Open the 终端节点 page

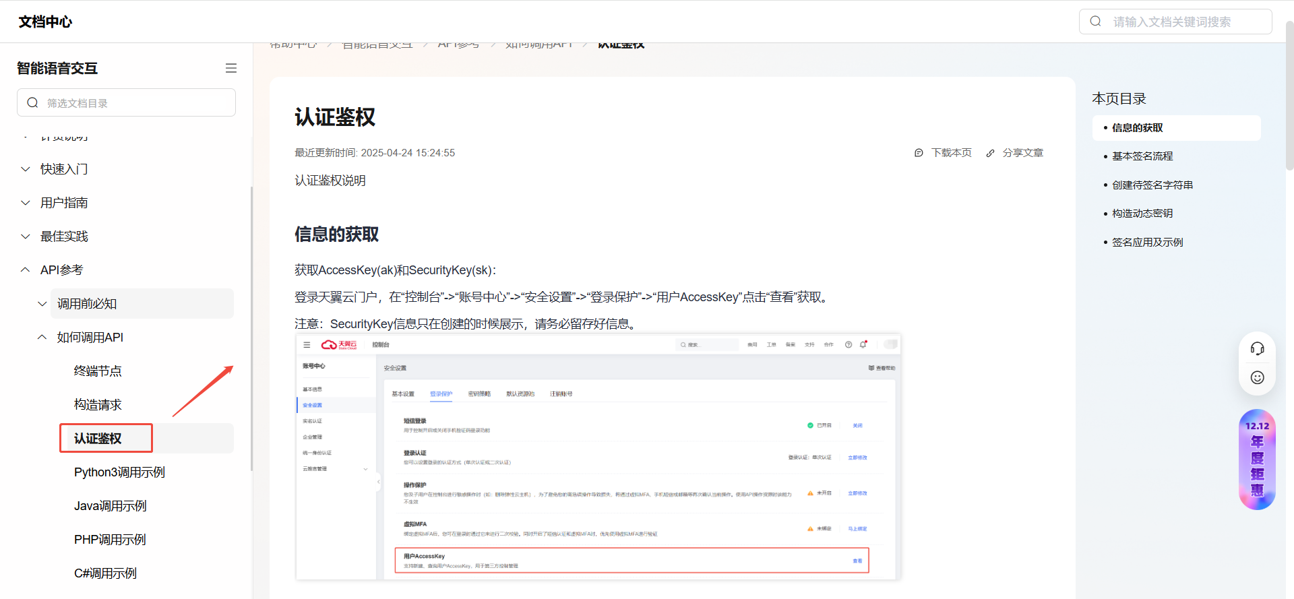(x=98, y=371)
